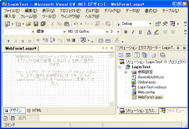
Task: Click the Copy Project icon in Solution Explorer
Action: point(145,55)
